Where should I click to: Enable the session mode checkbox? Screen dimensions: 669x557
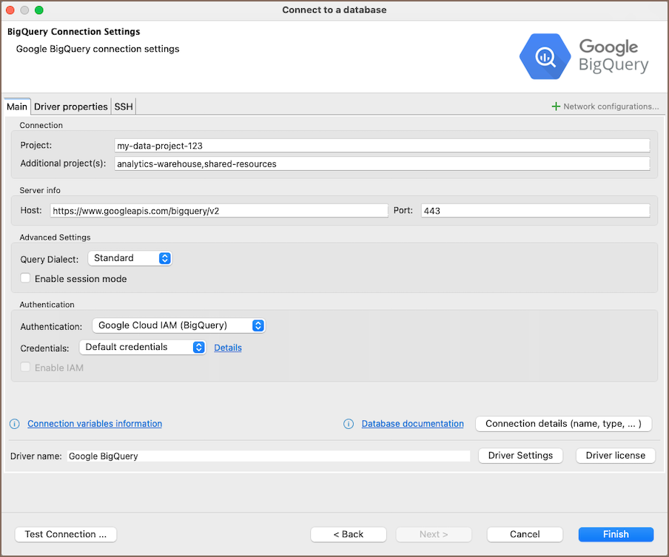[x=26, y=279]
